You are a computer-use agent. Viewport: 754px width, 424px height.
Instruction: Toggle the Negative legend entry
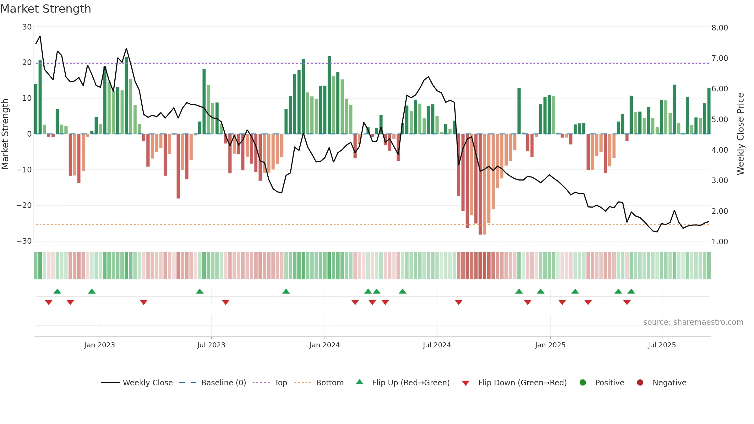click(x=661, y=383)
